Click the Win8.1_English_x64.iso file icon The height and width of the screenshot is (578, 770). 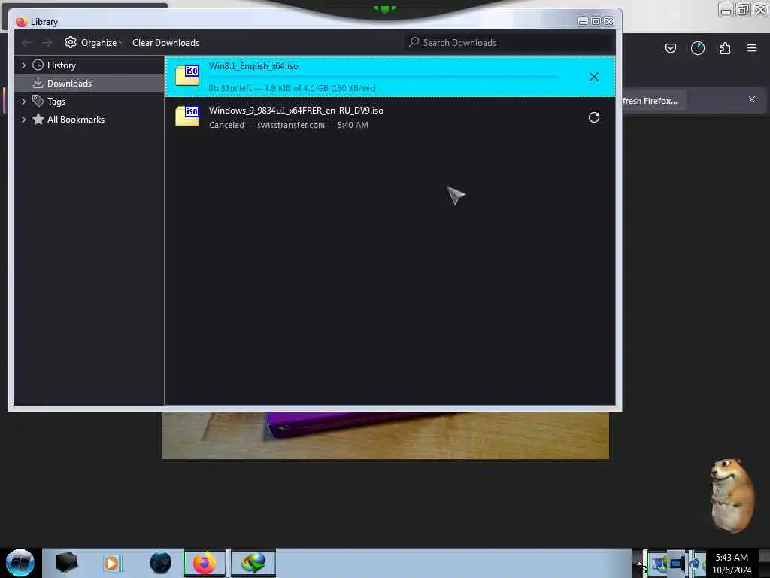pos(187,75)
